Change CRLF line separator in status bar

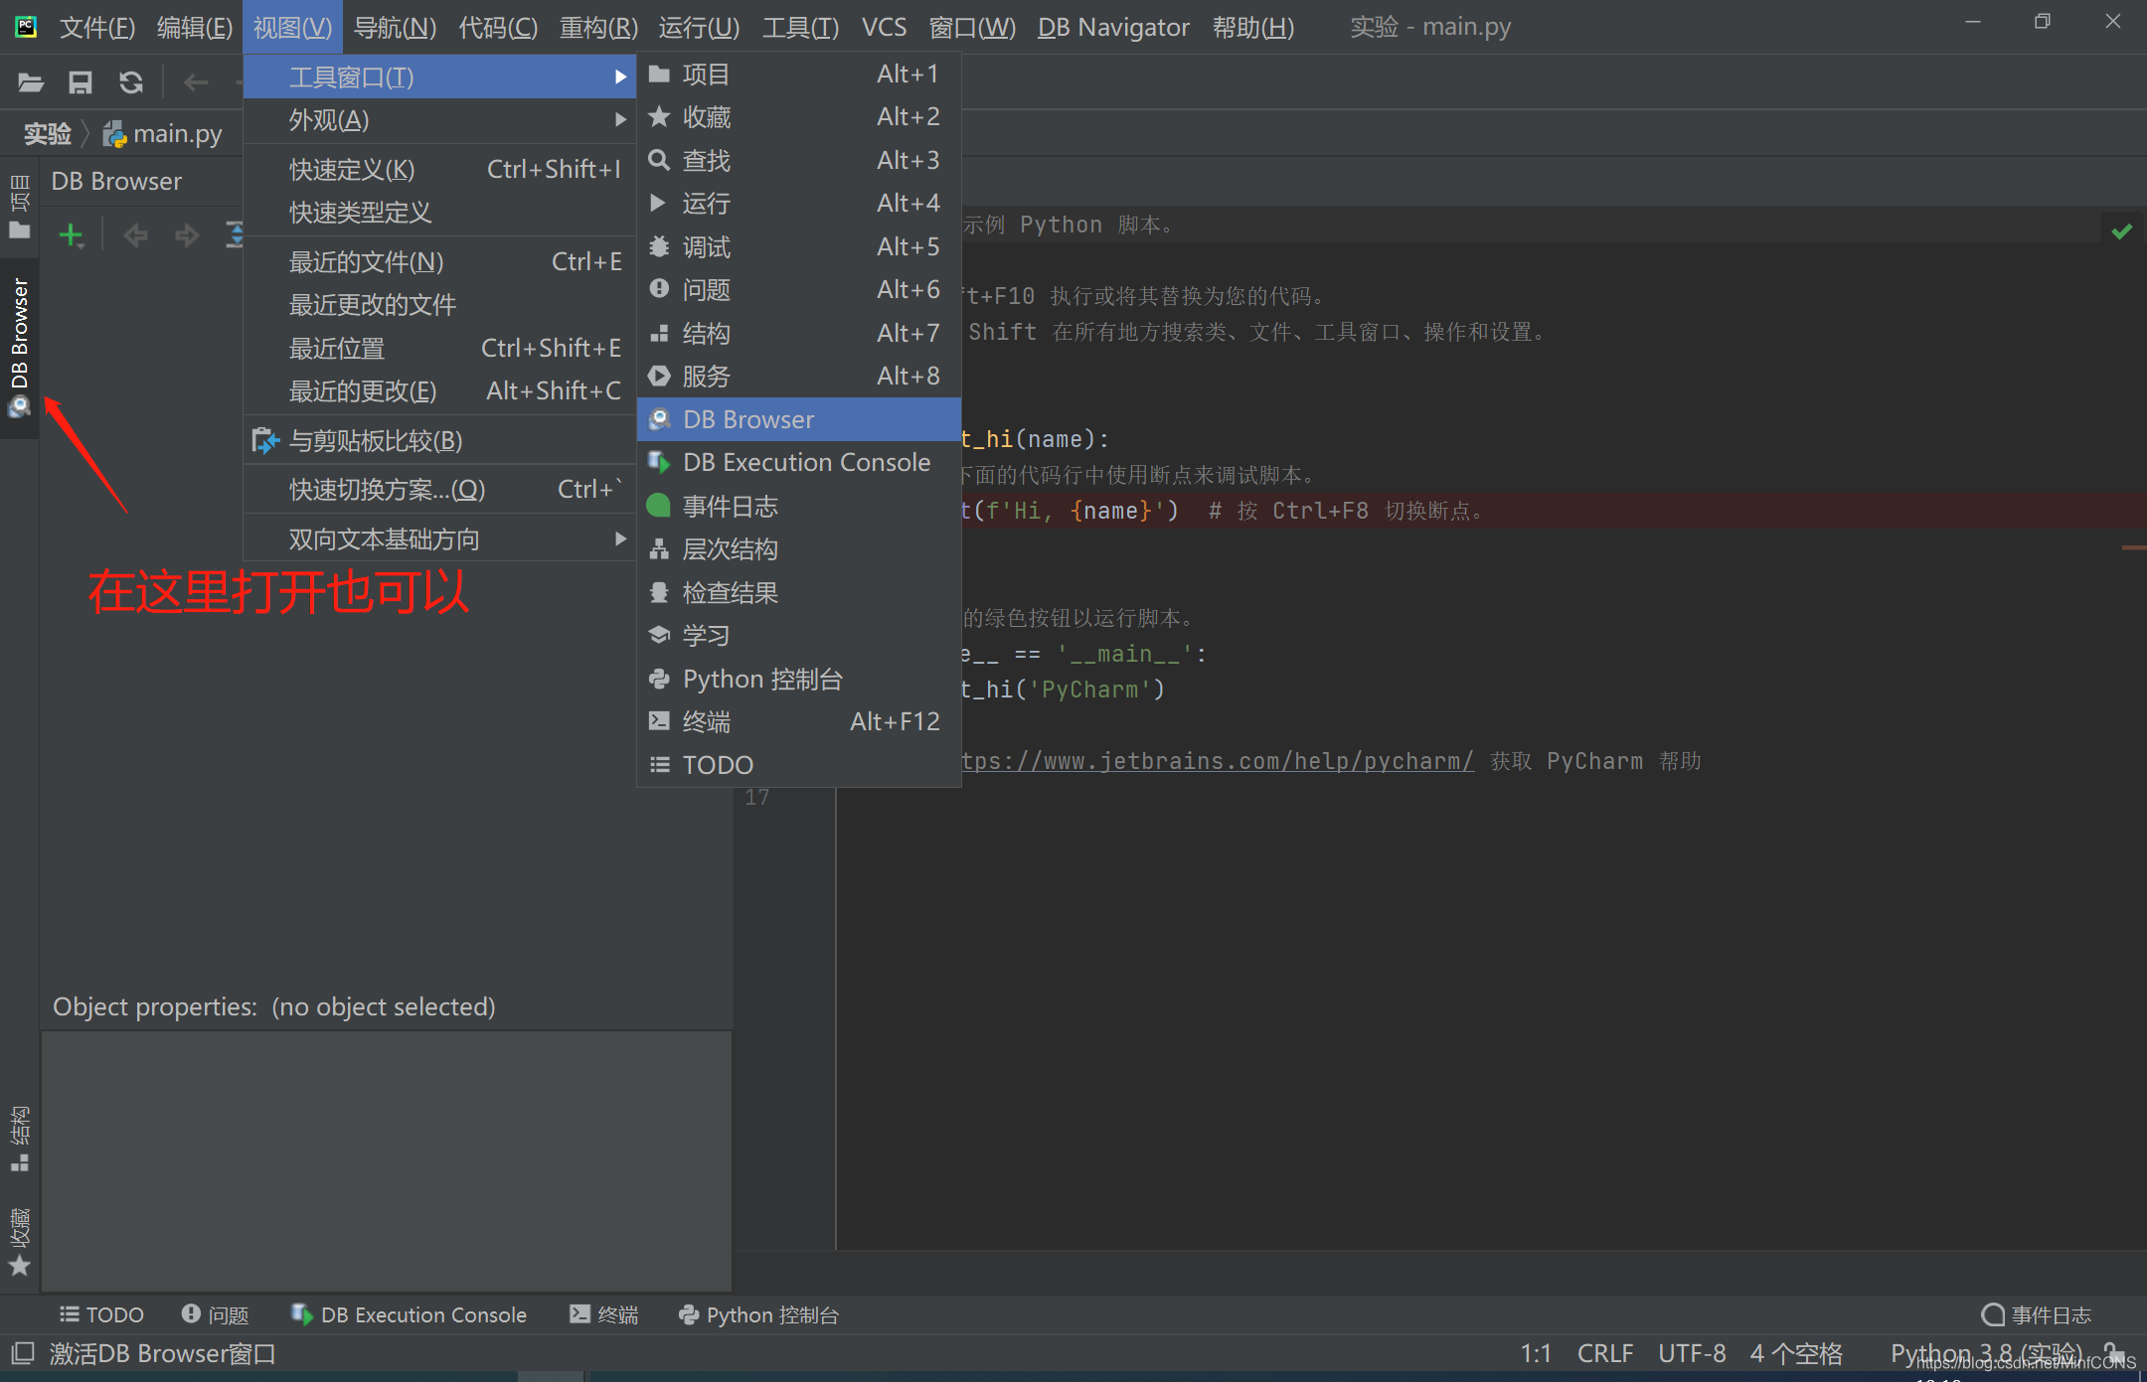pos(1604,1353)
